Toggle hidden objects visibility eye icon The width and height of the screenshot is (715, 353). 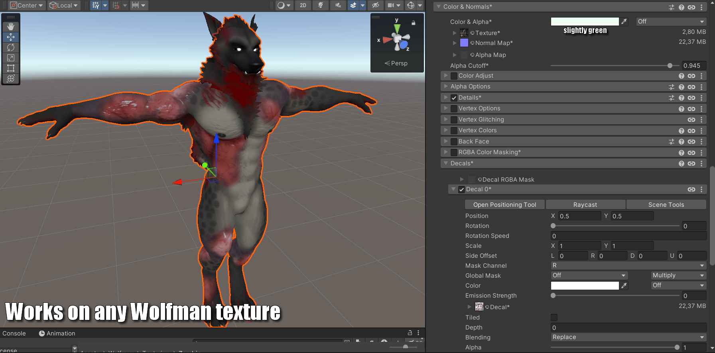click(x=375, y=5)
